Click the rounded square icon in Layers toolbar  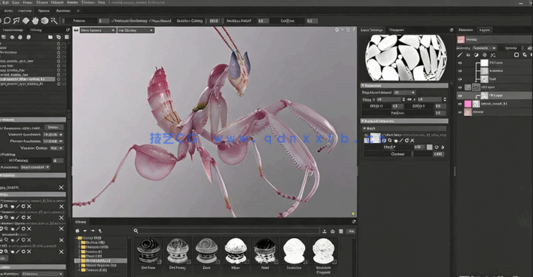(x=516, y=55)
